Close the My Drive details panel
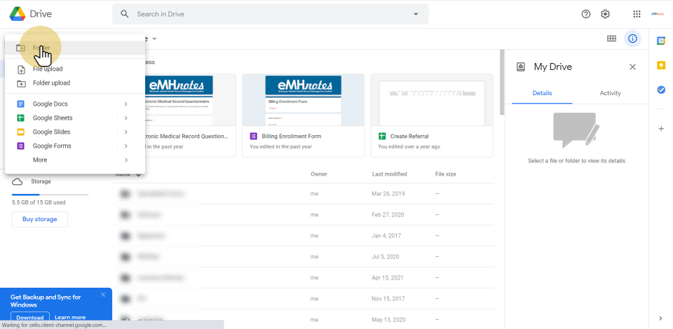This screenshot has height=329, width=673. click(632, 67)
